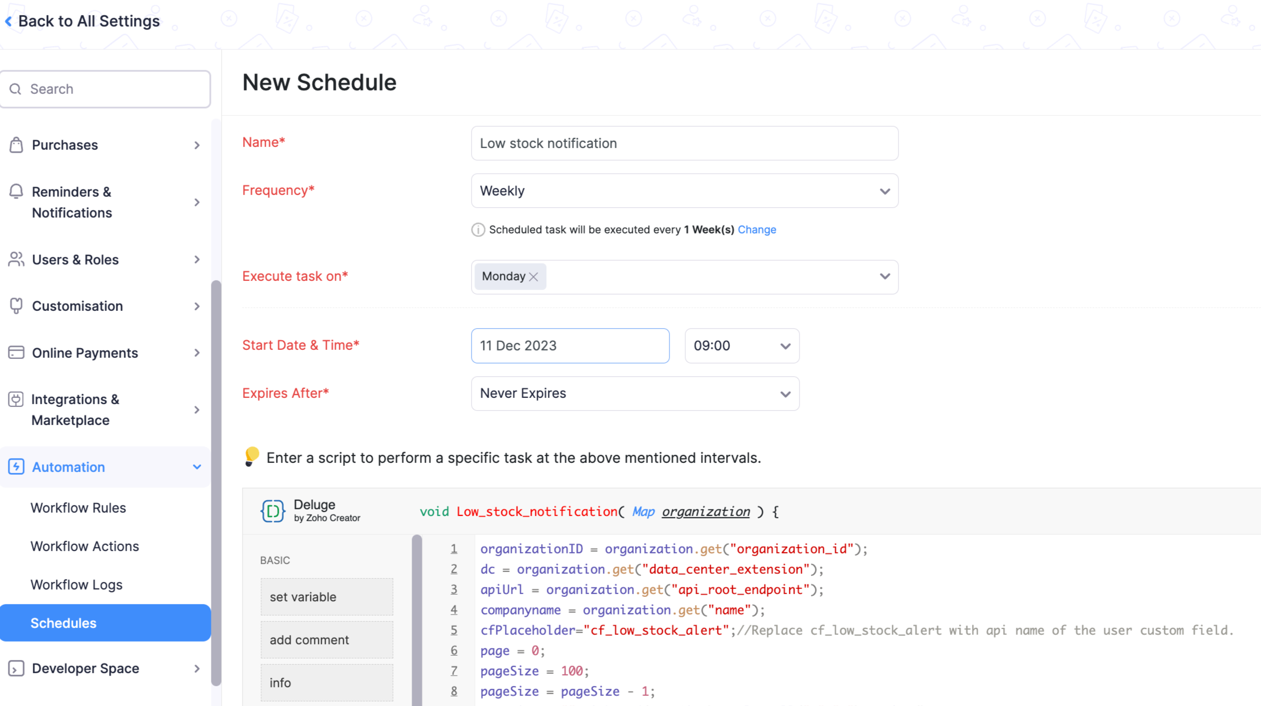This screenshot has width=1261, height=706.
Task: Collapse the Automation section chevron
Action: (x=197, y=467)
